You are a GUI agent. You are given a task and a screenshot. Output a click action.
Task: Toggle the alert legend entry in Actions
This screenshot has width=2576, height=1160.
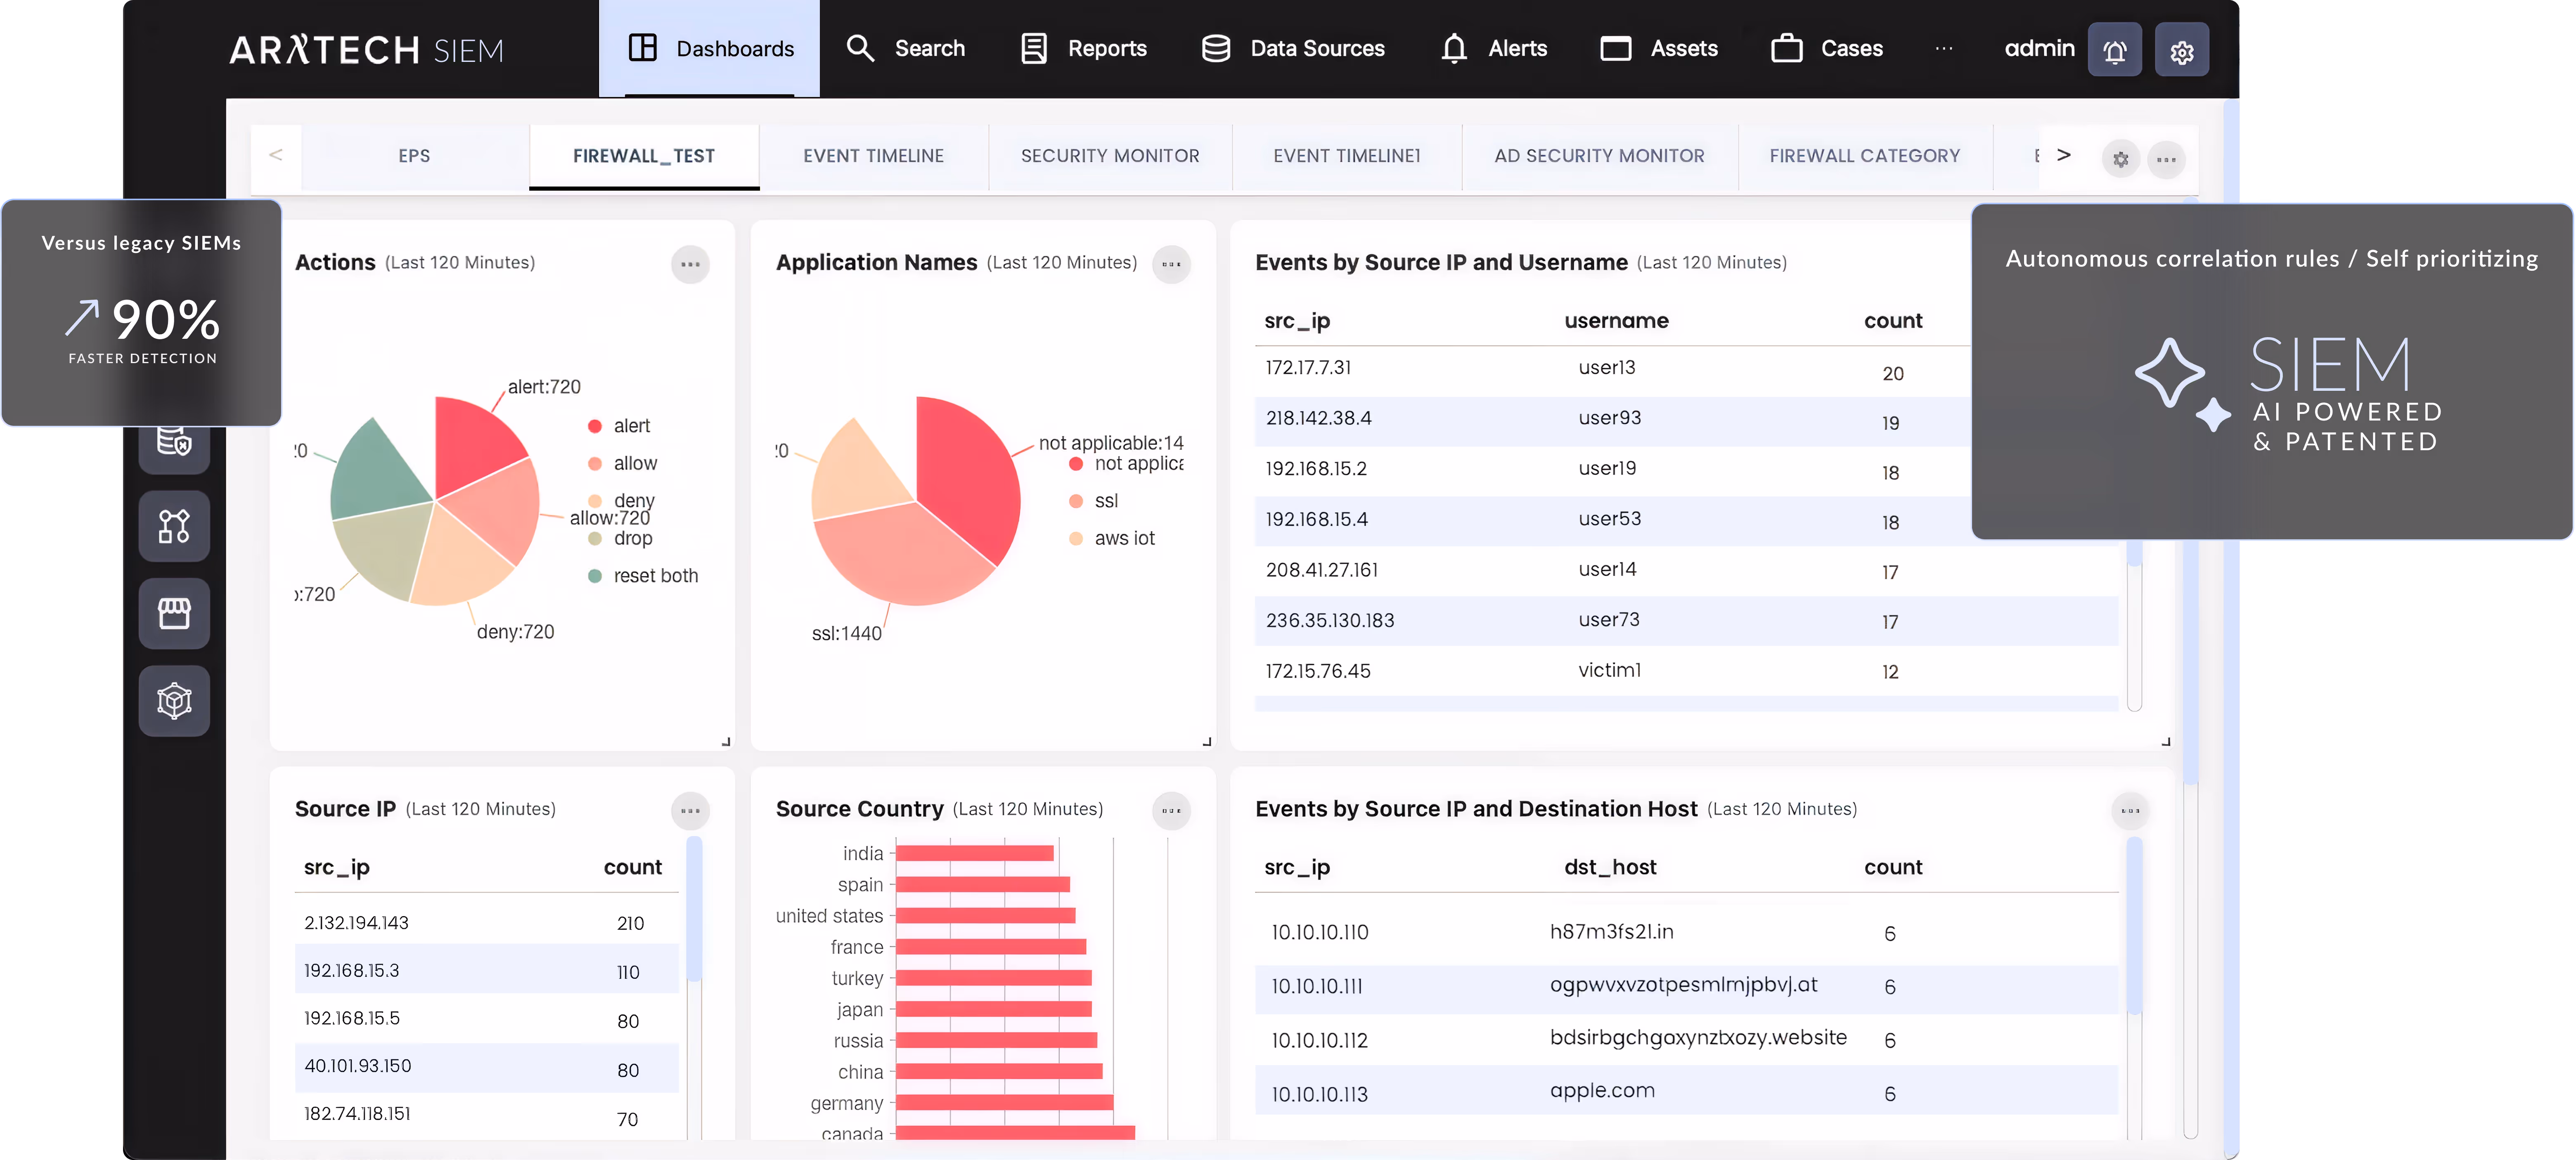coord(620,426)
